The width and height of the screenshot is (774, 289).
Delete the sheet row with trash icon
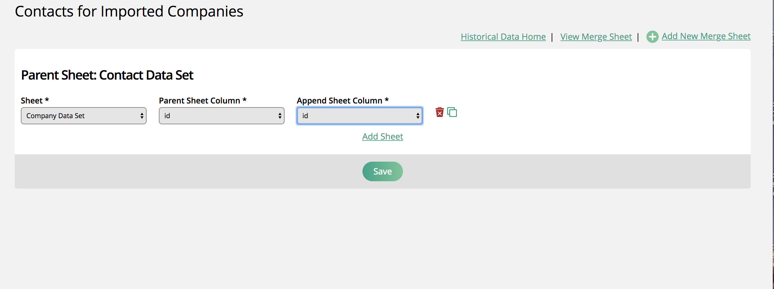[439, 112]
